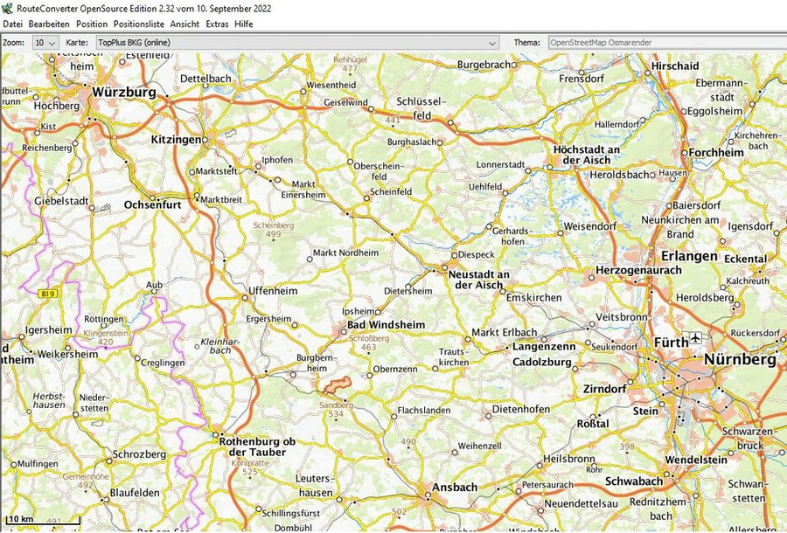Expand the Karte dropdown showing TopPlus BKG

tap(296, 42)
